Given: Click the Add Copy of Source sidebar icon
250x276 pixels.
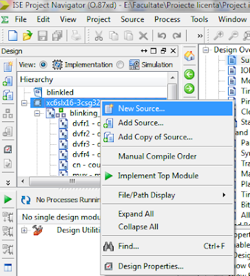Looking at the screenshot, I should tap(8, 95).
